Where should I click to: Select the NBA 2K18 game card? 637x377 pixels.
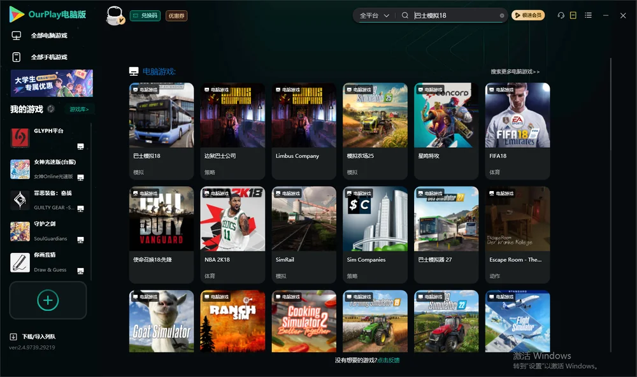[233, 235]
